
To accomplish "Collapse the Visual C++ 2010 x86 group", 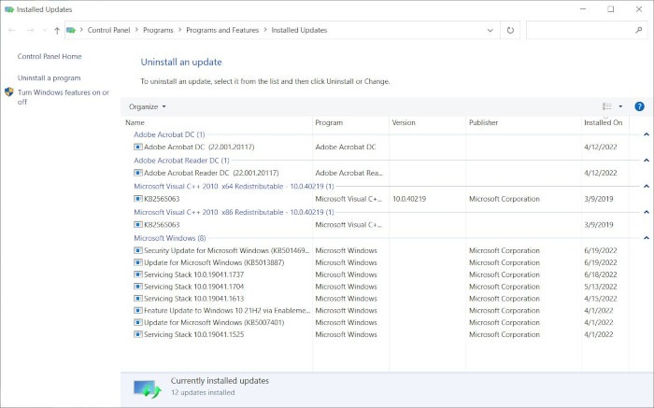I will click(x=647, y=212).
